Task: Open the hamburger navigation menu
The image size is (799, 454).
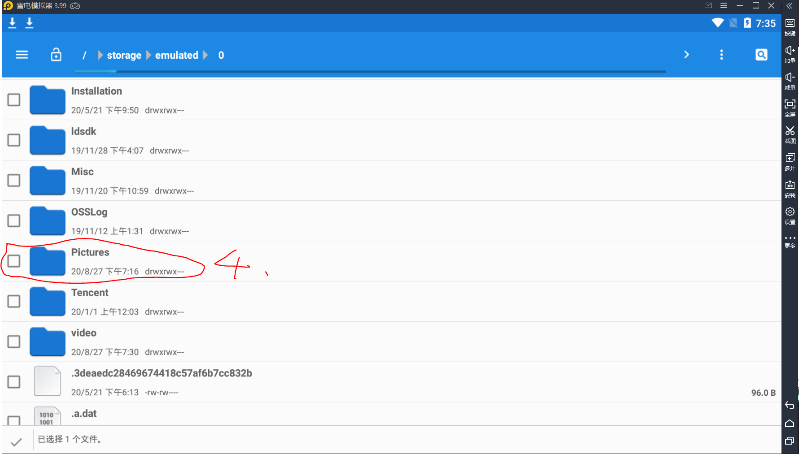Action: point(22,55)
